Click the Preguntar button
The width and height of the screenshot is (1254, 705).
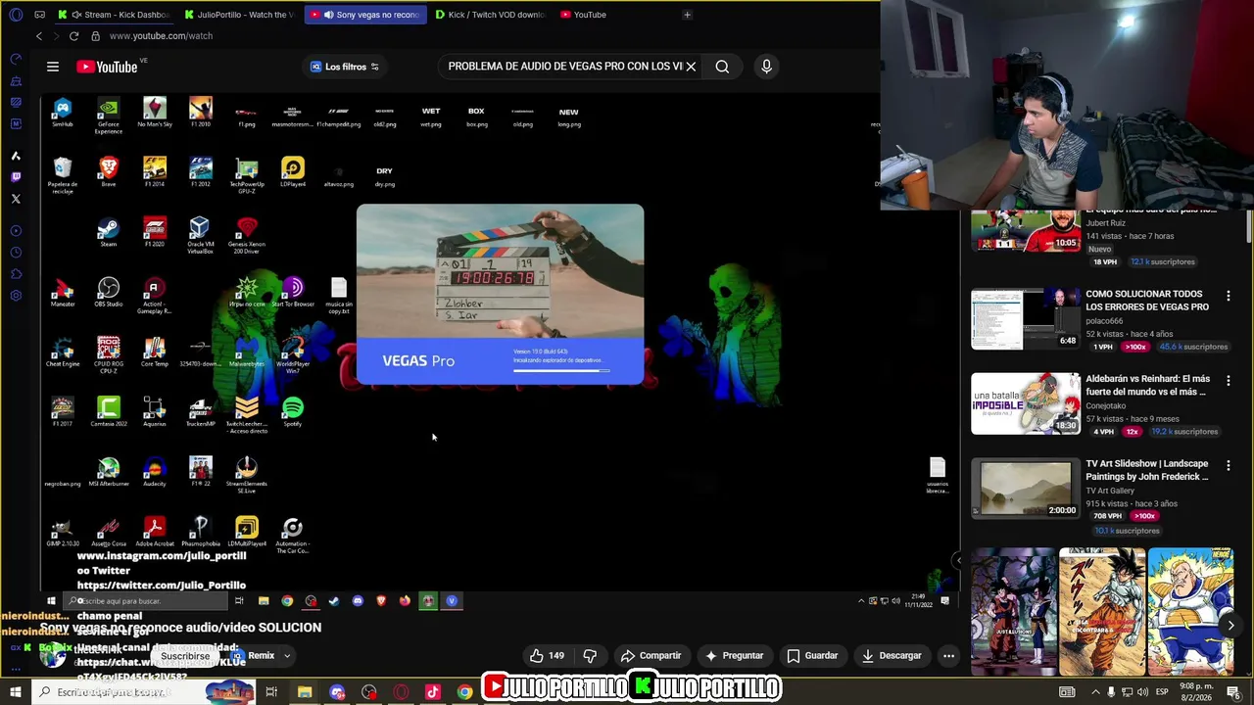point(733,656)
